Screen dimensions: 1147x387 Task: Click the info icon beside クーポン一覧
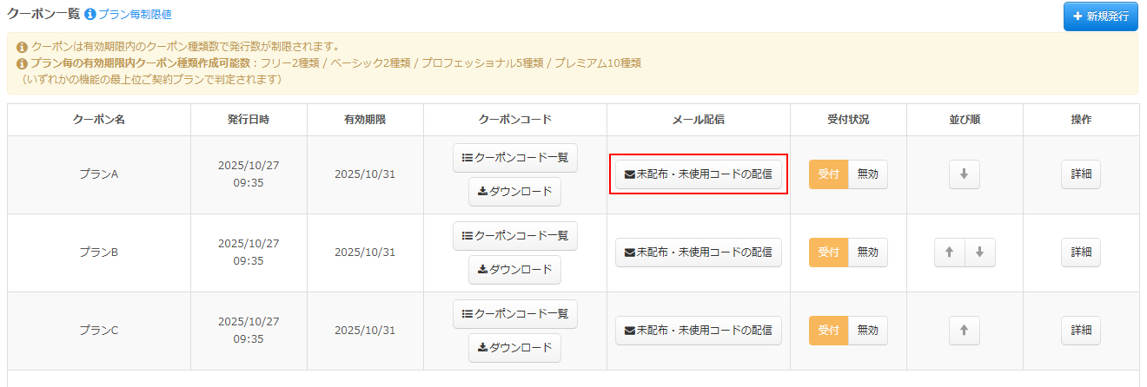point(90,14)
